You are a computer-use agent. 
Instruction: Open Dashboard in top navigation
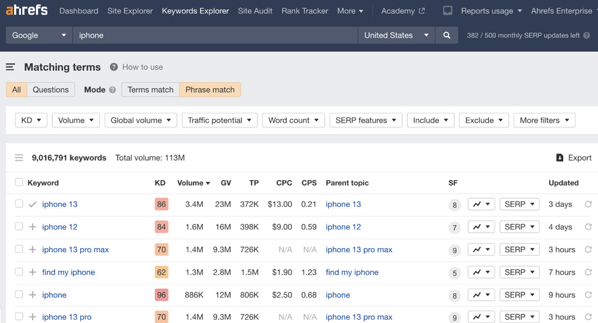79,11
